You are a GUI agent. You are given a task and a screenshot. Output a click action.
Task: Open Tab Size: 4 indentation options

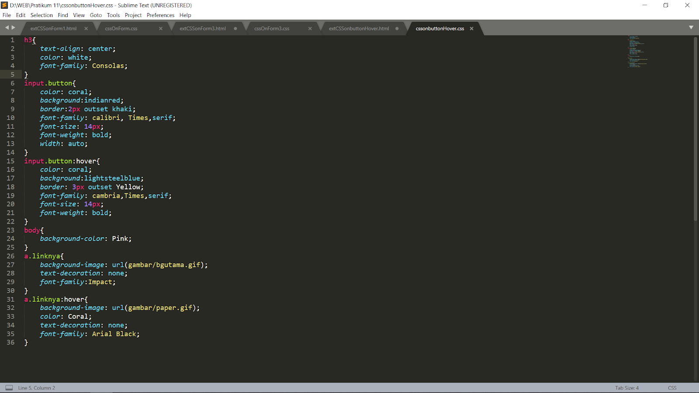627,388
